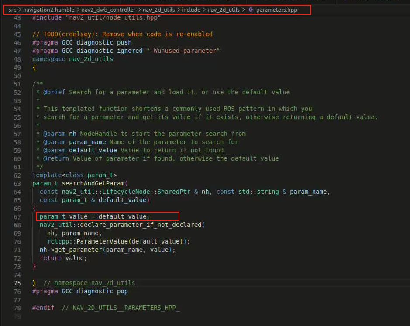Click "push" in the pragma diagnostic line

click(x=124, y=43)
